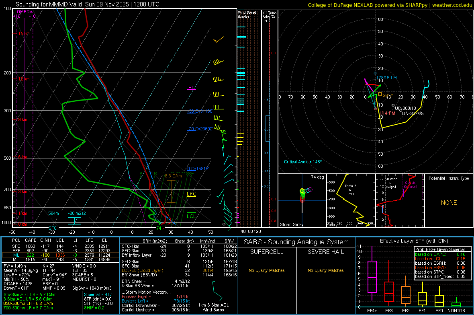Click the magenta EL marker label
The width and height of the screenshot is (474, 315).
191,88
